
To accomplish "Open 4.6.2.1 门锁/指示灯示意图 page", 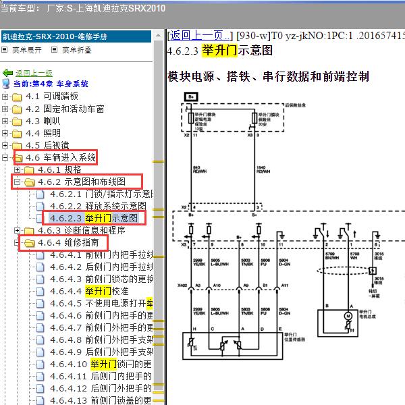I will pyautogui.click(x=101, y=194).
